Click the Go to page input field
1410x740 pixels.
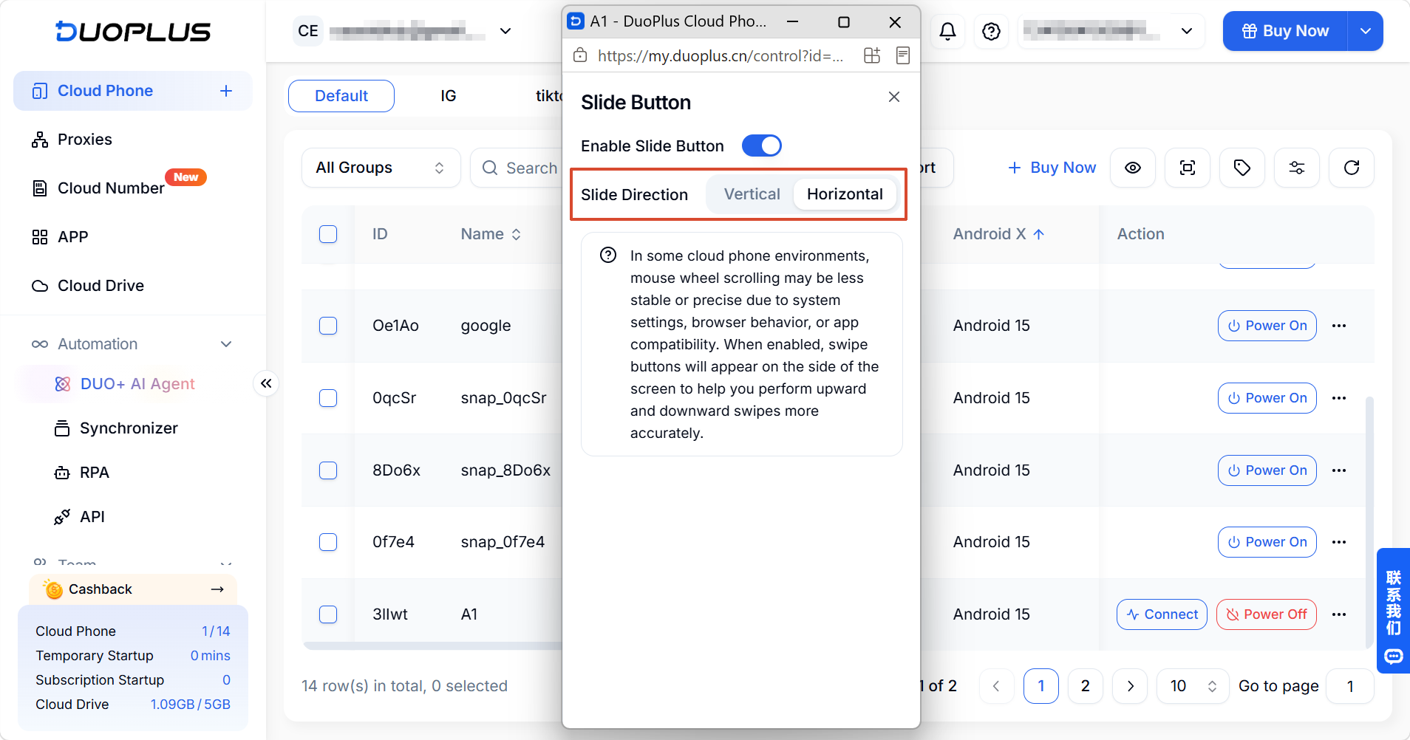tap(1350, 686)
